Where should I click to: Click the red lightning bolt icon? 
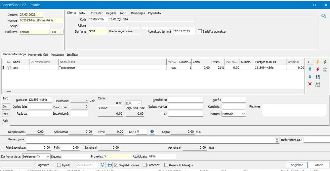click(x=318, y=70)
